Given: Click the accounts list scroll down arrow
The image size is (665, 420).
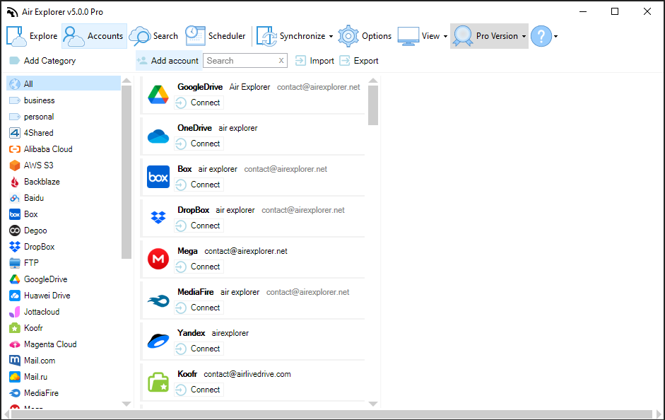Looking at the screenshot, I should 373,404.
